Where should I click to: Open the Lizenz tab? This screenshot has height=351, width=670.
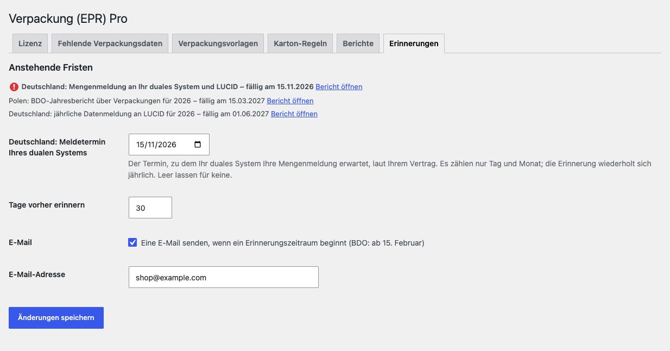pyautogui.click(x=30, y=43)
